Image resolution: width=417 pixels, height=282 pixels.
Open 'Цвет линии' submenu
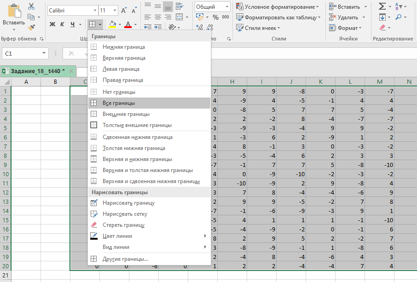(117, 236)
